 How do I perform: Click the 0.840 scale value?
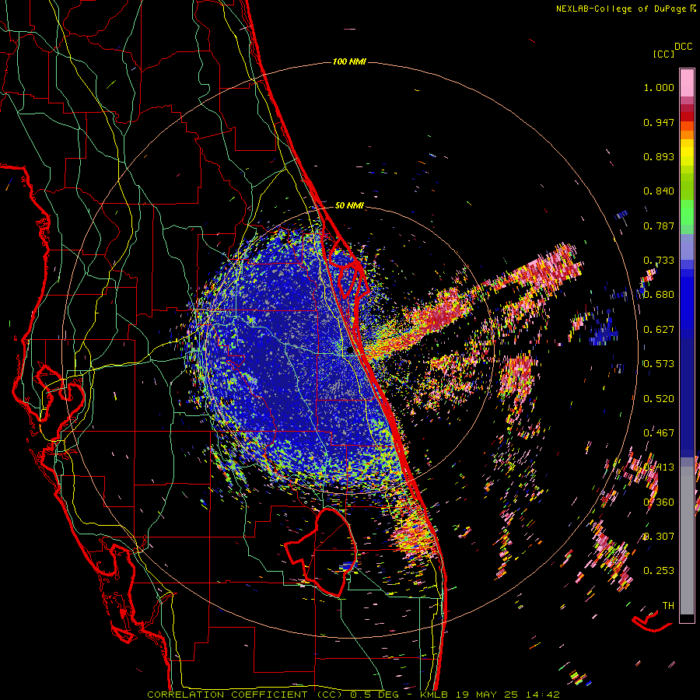[659, 191]
